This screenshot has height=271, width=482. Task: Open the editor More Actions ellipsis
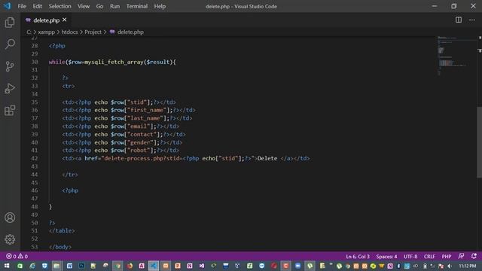[472, 20]
